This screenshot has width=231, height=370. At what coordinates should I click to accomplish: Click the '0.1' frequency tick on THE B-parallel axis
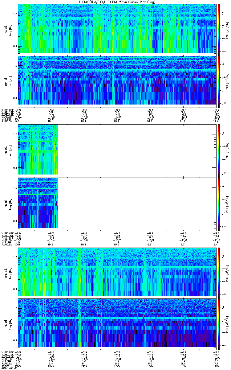coord(14,340)
